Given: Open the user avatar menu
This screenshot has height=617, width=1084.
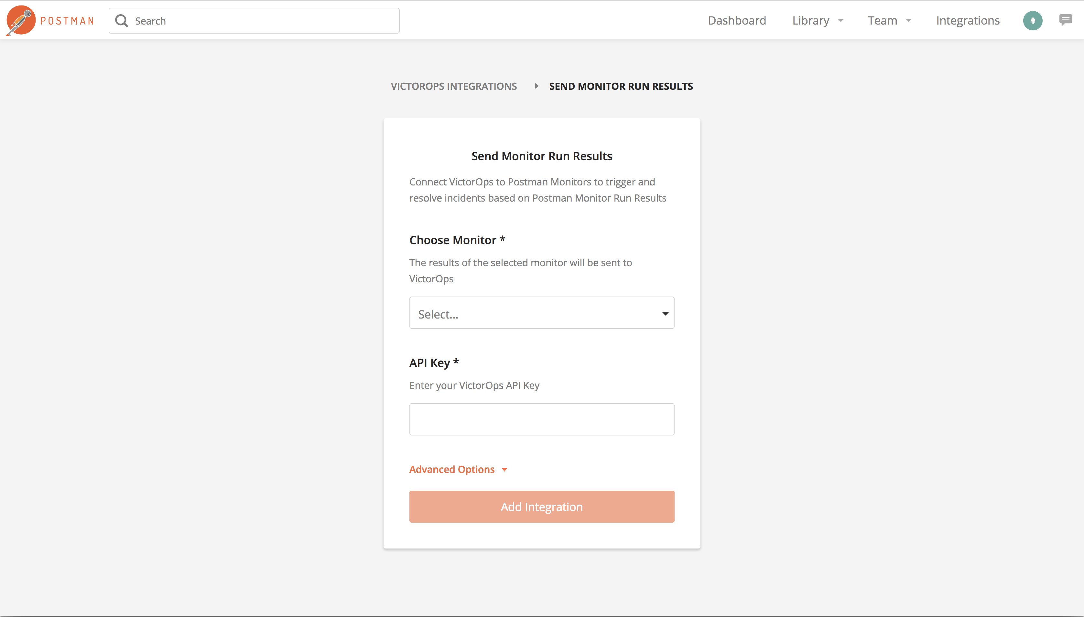Looking at the screenshot, I should point(1033,21).
